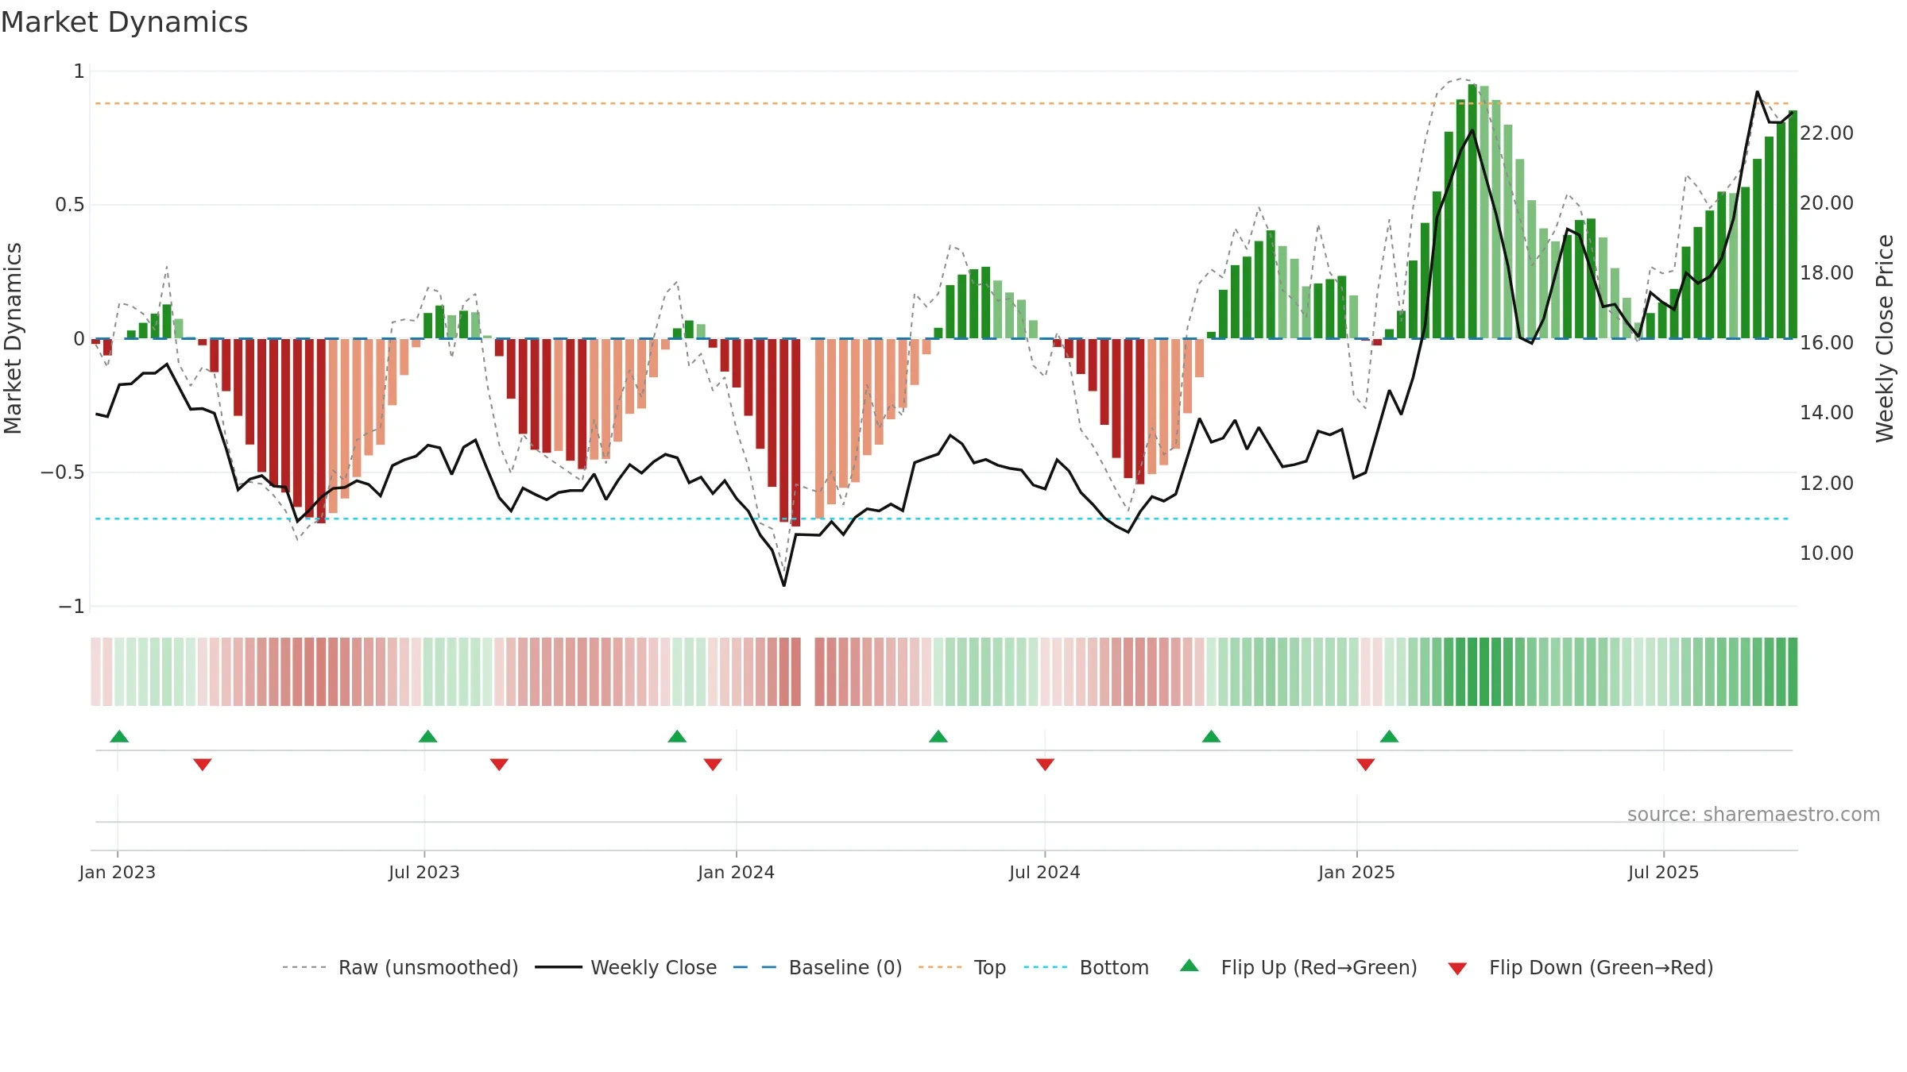Screen dimensions: 1907x1072
Task: Click the Jul 2023 x-axis label
Action: [424, 872]
